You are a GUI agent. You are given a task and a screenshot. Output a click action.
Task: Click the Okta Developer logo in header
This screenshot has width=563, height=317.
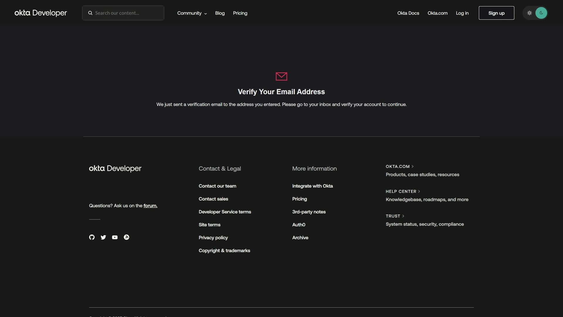click(41, 13)
